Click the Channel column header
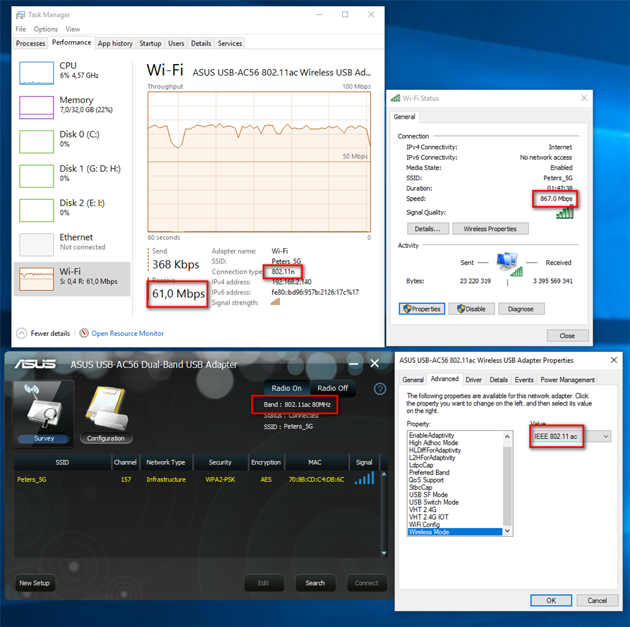The height and width of the screenshot is (627, 630). [x=126, y=462]
